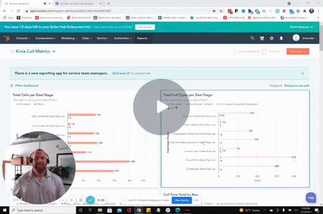
Task: Click the Stop sharing button
Action: point(182,200)
